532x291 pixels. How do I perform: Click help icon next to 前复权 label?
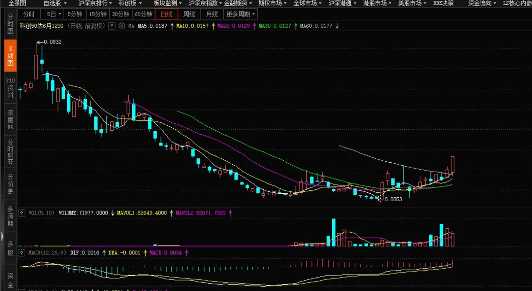[x=112, y=26]
